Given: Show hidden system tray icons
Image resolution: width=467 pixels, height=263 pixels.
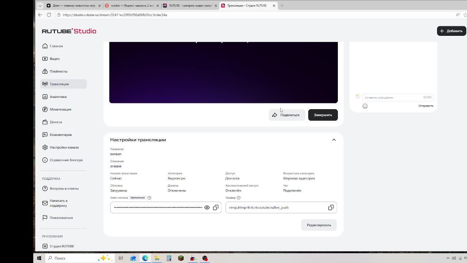Looking at the screenshot, I should (448, 258).
